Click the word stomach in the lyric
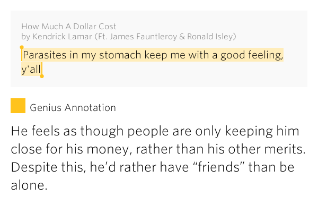 click(120, 55)
